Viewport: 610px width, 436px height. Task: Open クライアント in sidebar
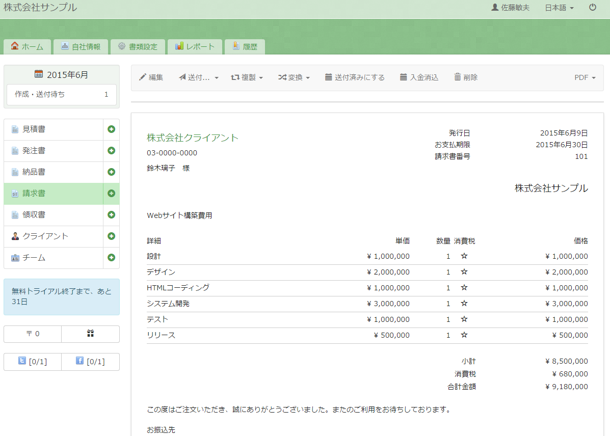[x=54, y=236]
